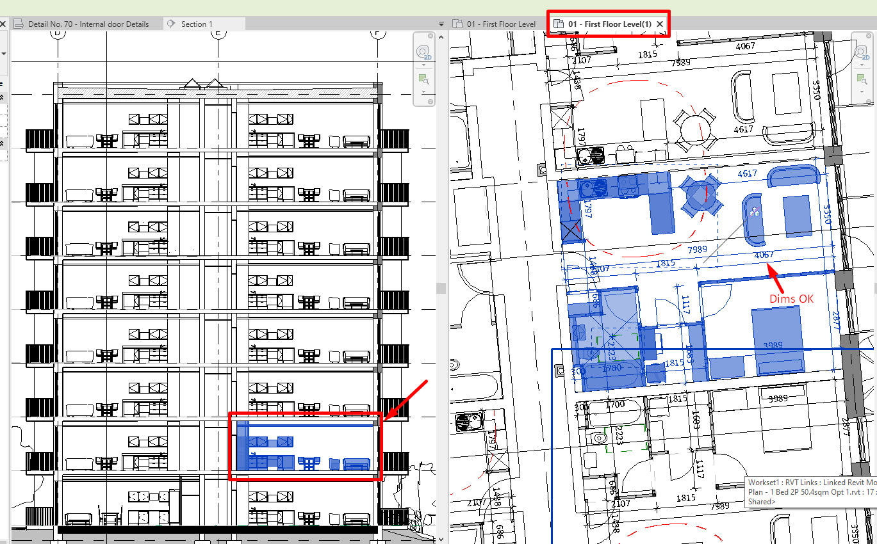Open the Zoom tool on the left navigation bar
This screenshot has height=544, width=877.
[x=423, y=78]
